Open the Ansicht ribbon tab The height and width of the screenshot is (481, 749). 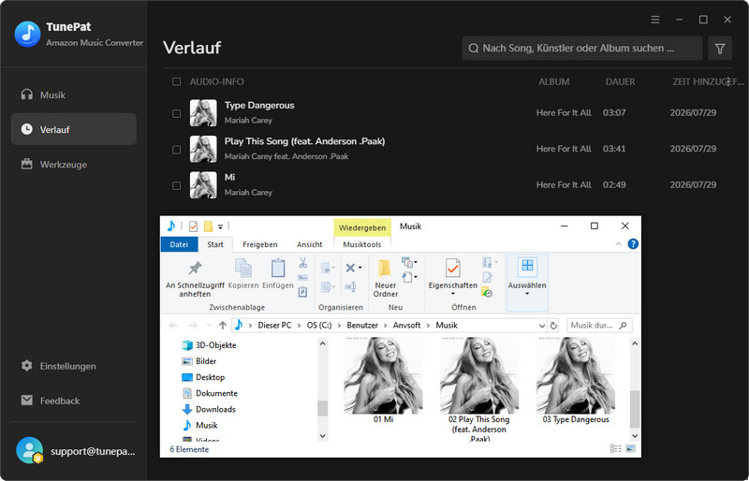click(x=310, y=244)
